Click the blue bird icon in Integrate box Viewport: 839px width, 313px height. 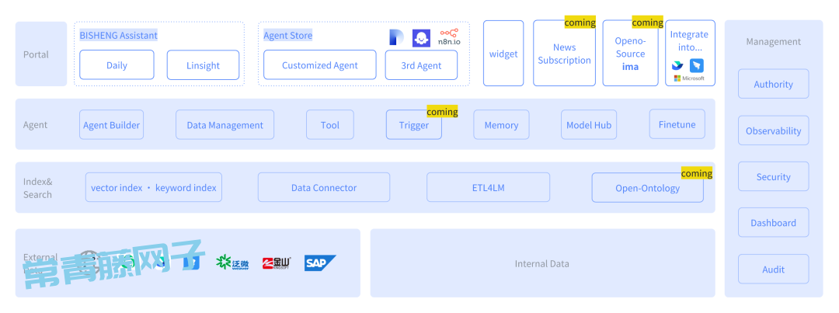(696, 66)
